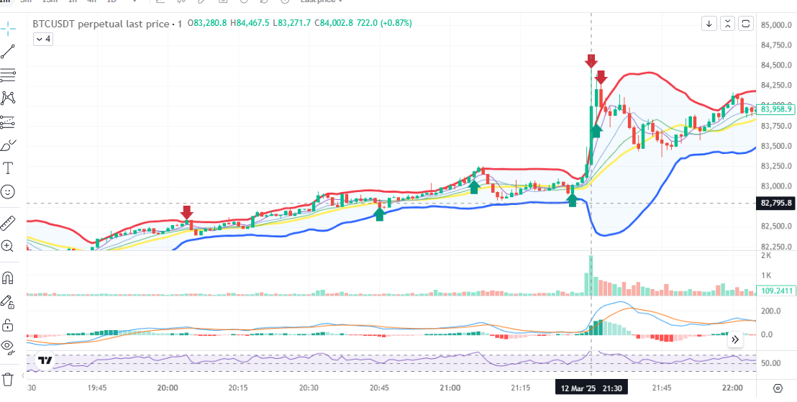This screenshot has width=797, height=402.
Task: Select the green buy arrow near 21:05
Action: [474, 187]
